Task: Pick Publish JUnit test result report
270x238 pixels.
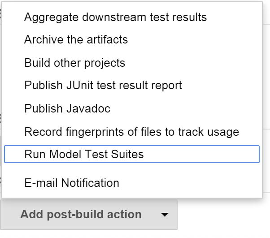Action: coord(103,85)
